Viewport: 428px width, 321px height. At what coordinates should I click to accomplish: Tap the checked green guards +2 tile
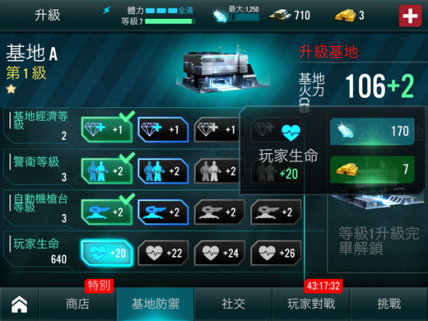107,171
